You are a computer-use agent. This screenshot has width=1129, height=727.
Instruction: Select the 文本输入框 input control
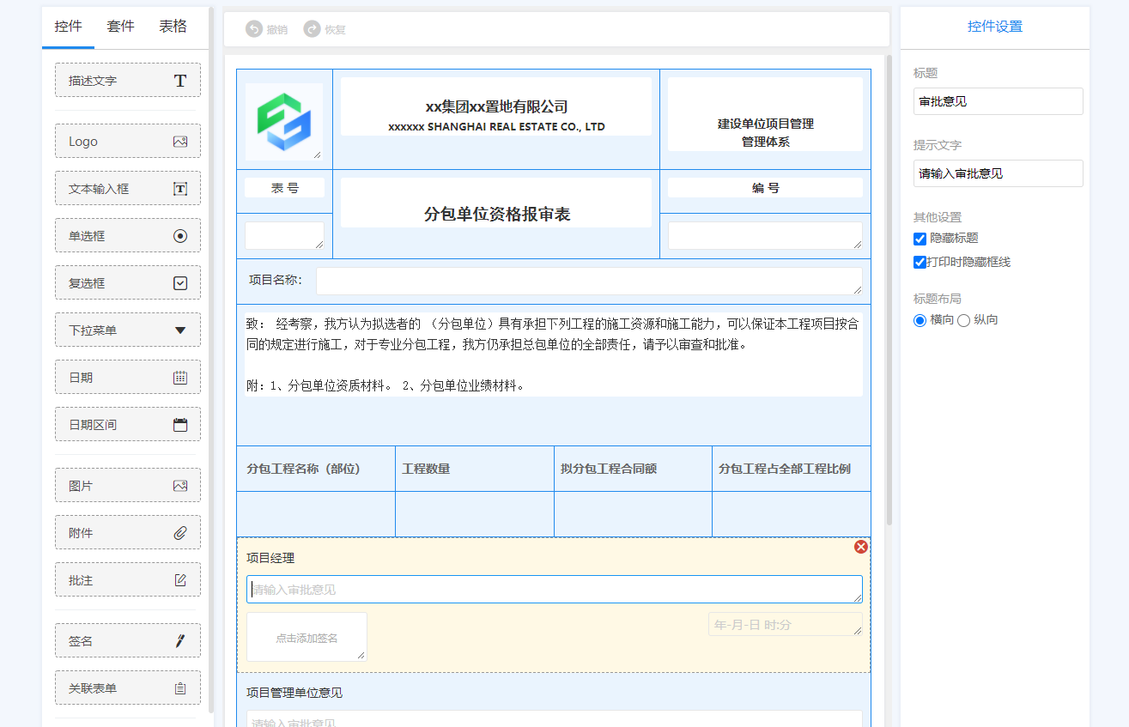127,188
